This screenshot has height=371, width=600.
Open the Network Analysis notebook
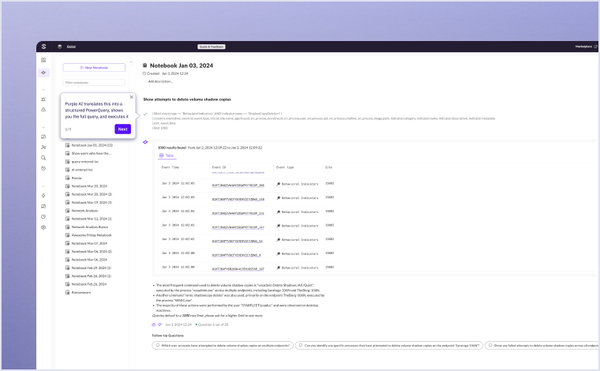pyautogui.click(x=85, y=211)
